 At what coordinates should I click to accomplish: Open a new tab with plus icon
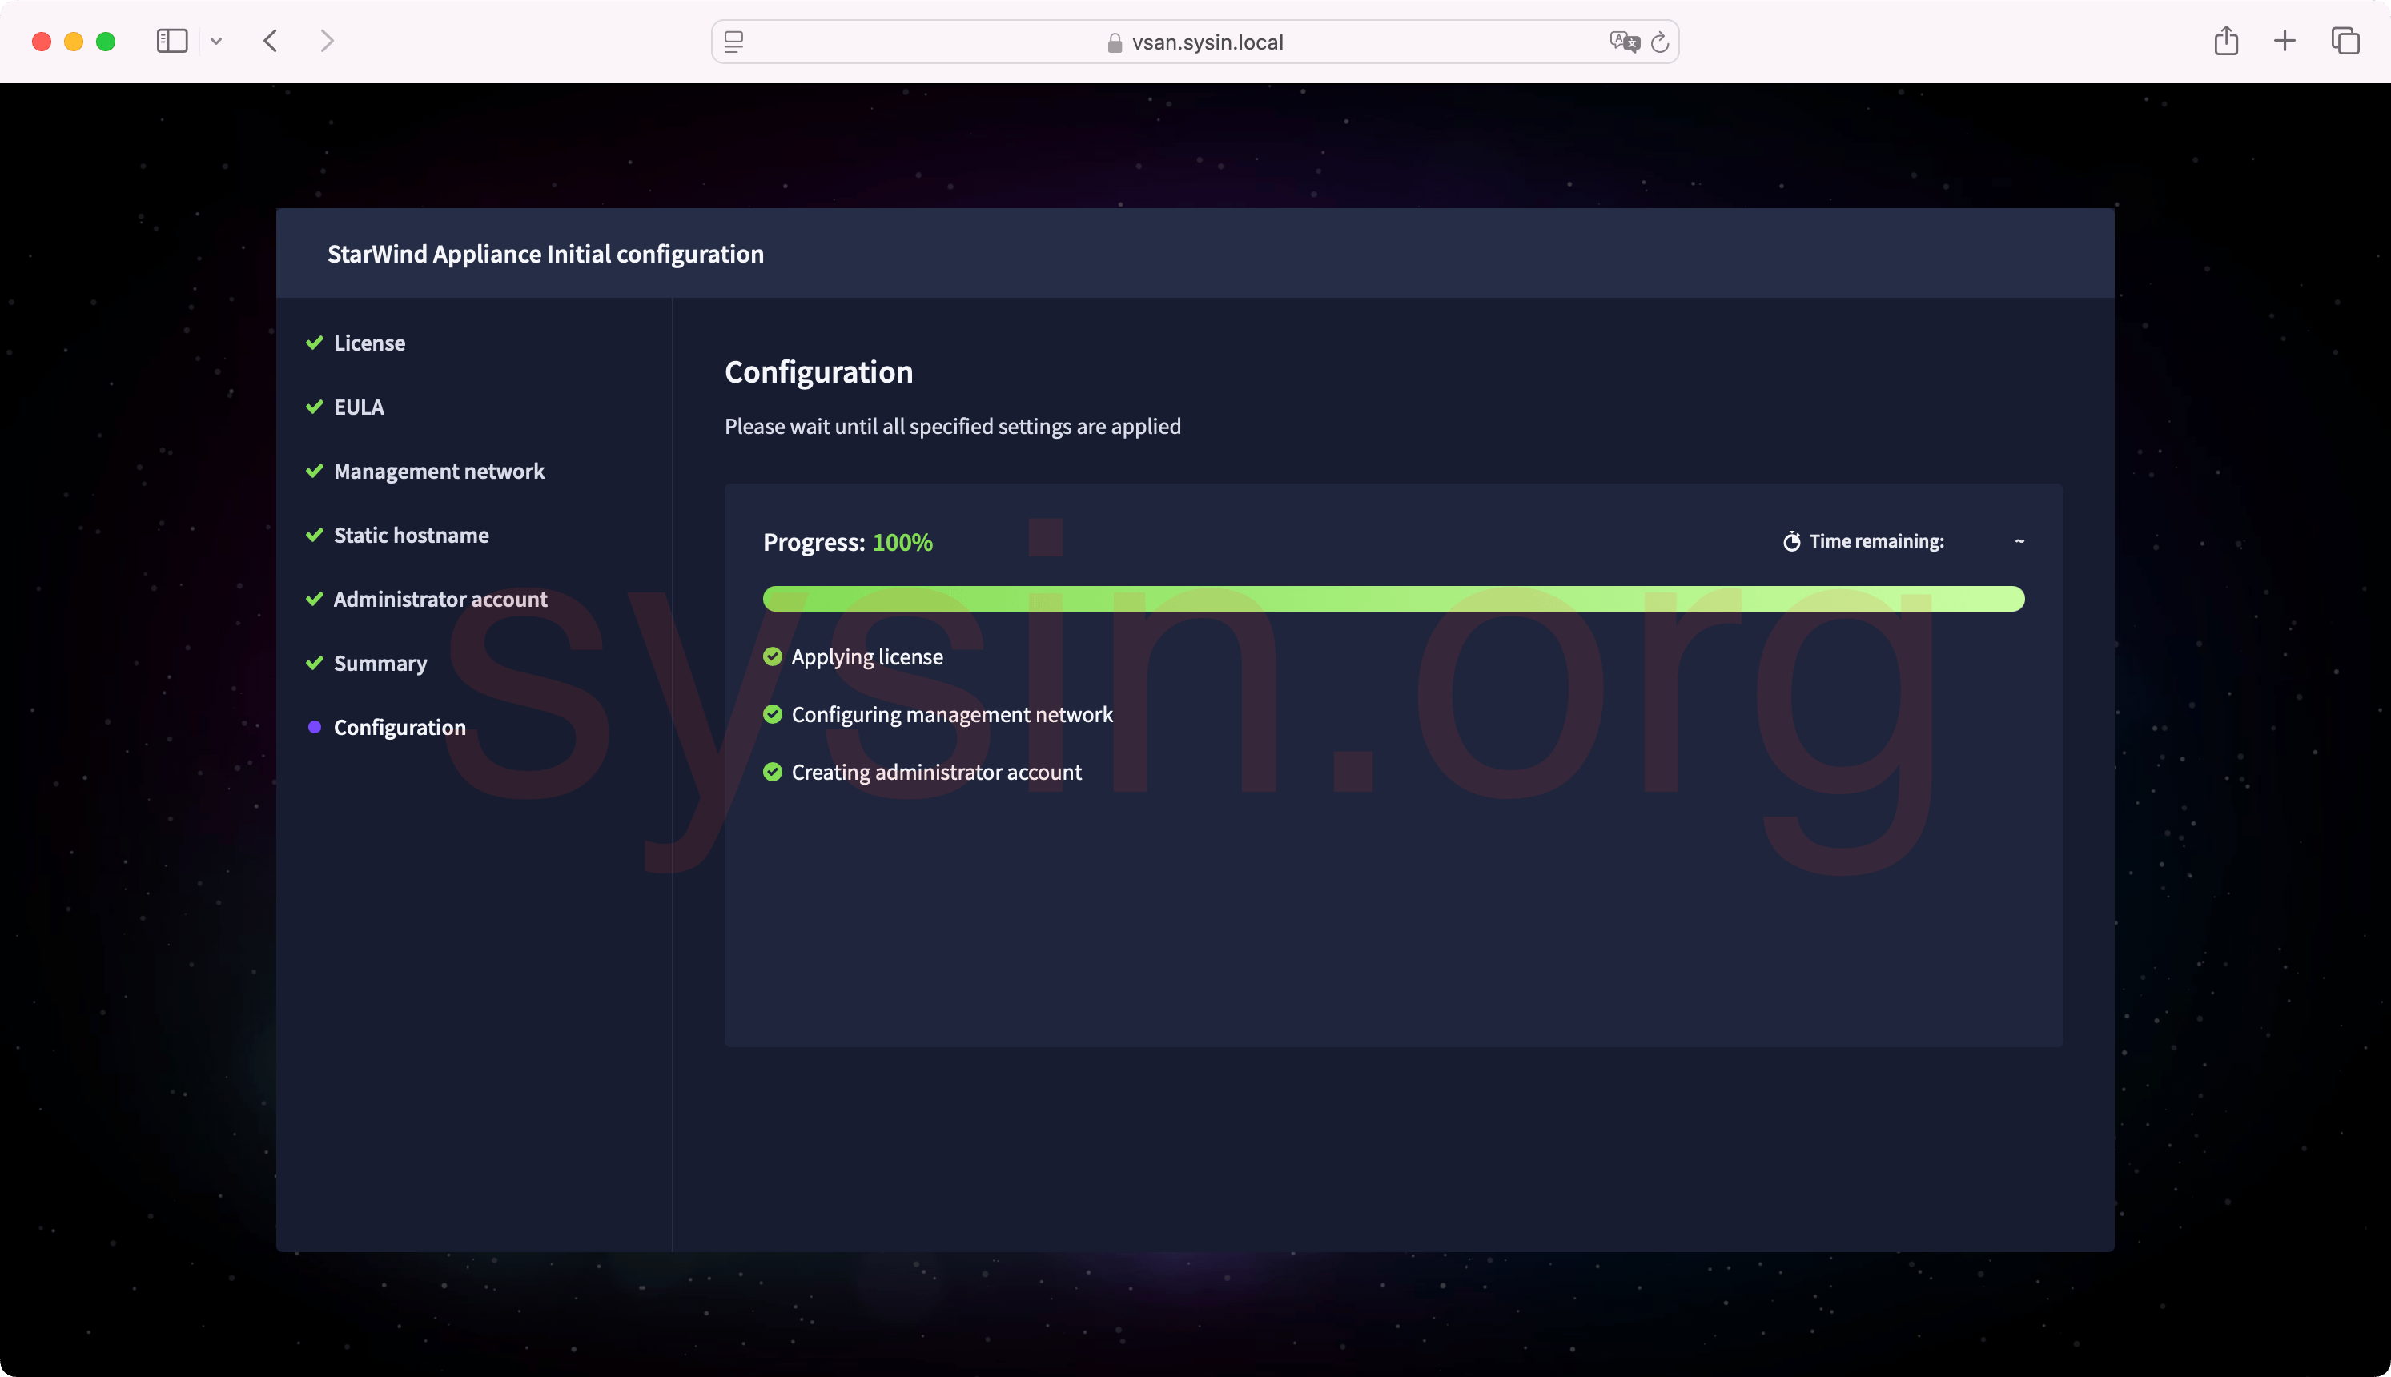click(2285, 42)
